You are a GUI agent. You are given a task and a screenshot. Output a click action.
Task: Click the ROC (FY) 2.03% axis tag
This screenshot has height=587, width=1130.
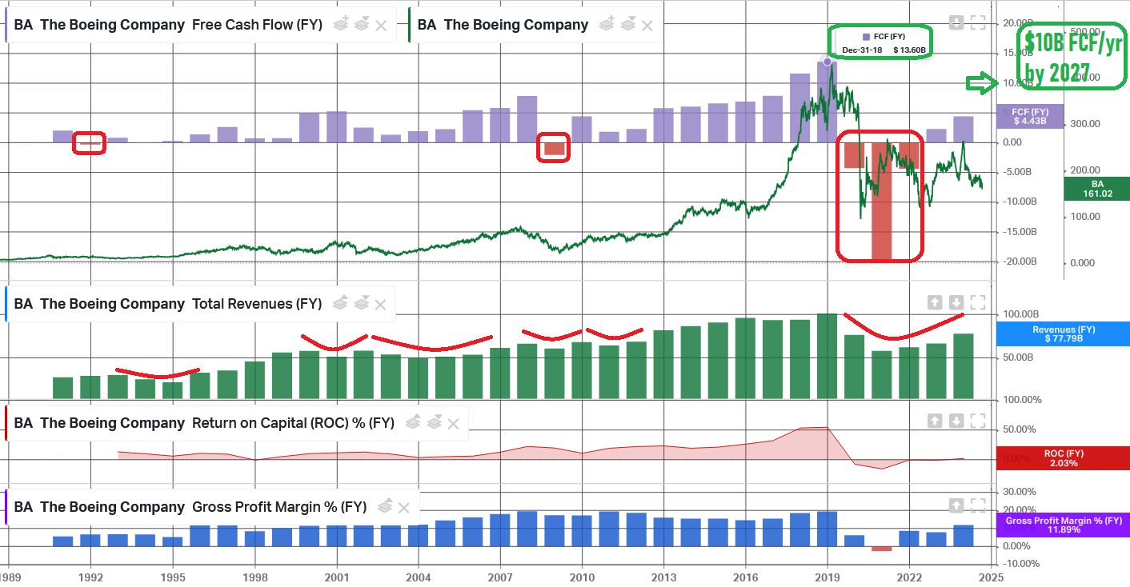pos(1062,458)
